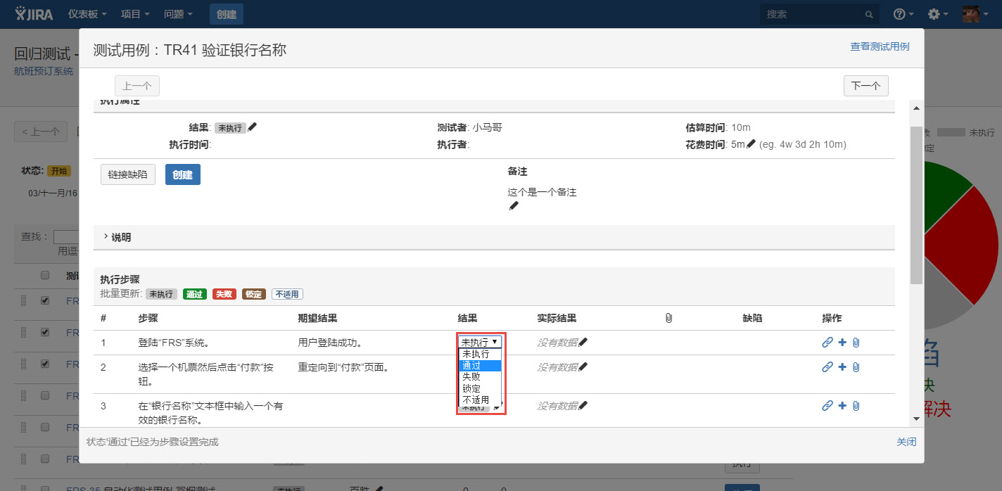The image size is (1002, 491).
Task: Click plus icon for step 1
Action: pyautogui.click(x=842, y=343)
